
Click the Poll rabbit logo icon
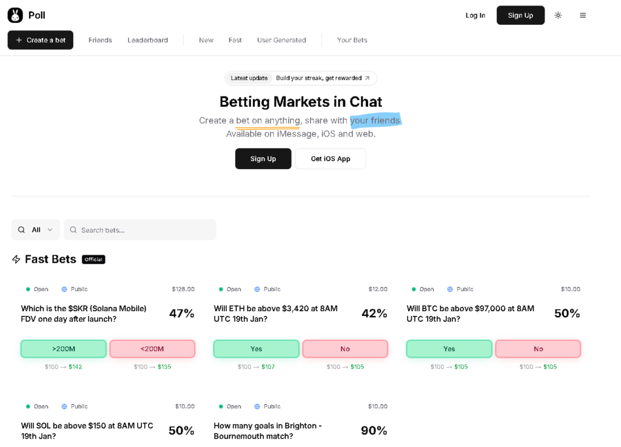[x=15, y=15]
